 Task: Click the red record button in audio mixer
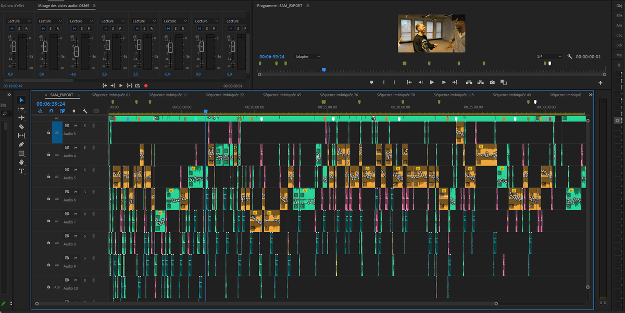(x=146, y=85)
